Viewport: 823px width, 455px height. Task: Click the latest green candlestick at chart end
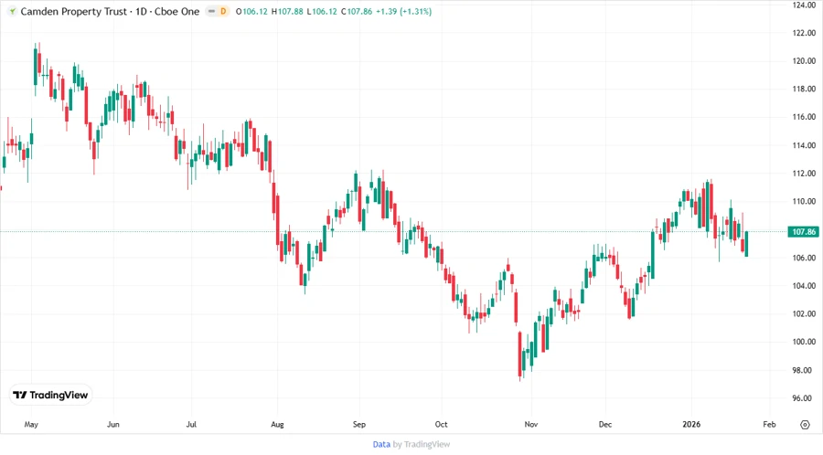click(x=746, y=244)
